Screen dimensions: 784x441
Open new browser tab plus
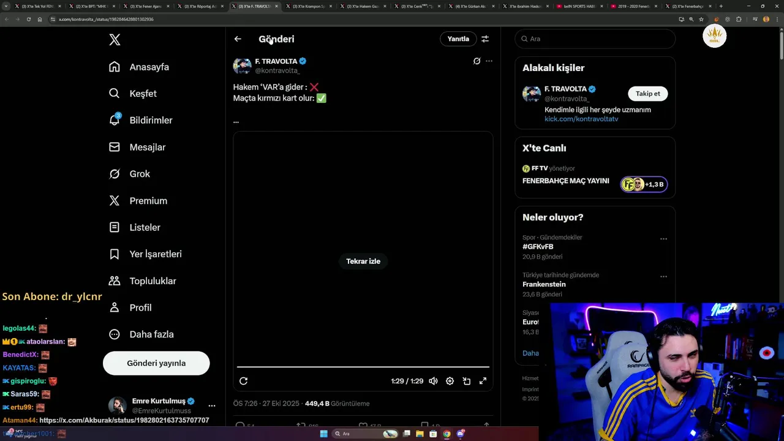(721, 6)
